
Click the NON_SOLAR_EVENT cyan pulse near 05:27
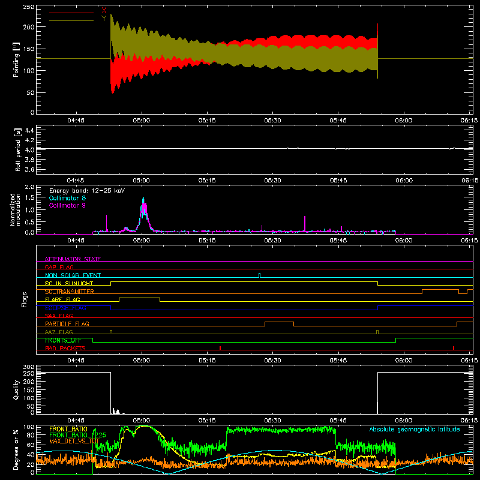(260, 275)
